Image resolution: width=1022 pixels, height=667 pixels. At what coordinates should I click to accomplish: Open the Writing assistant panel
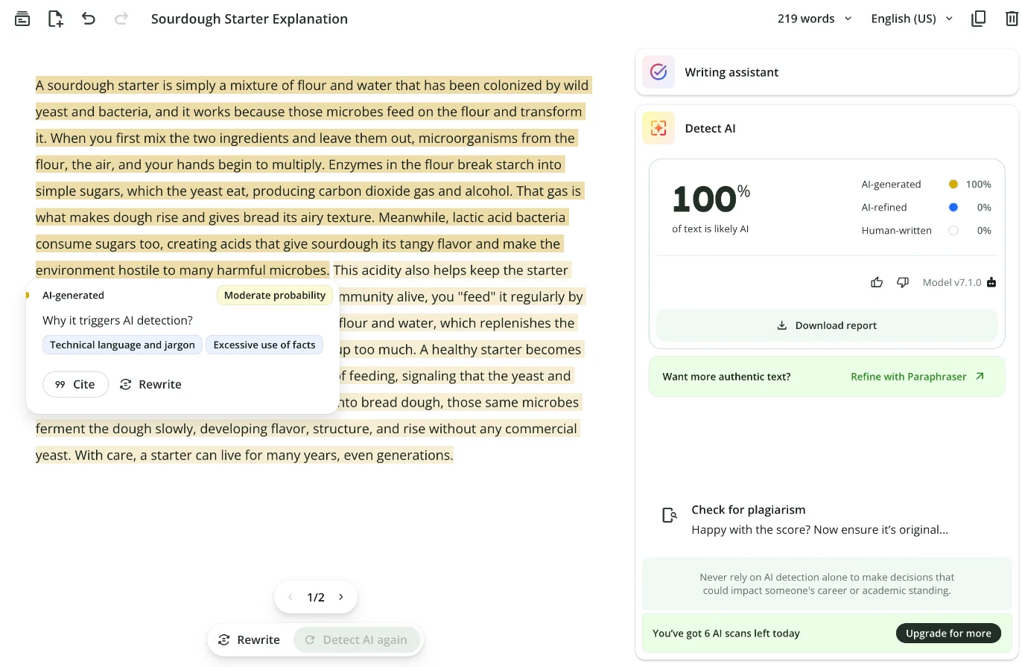click(x=827, y=72)
